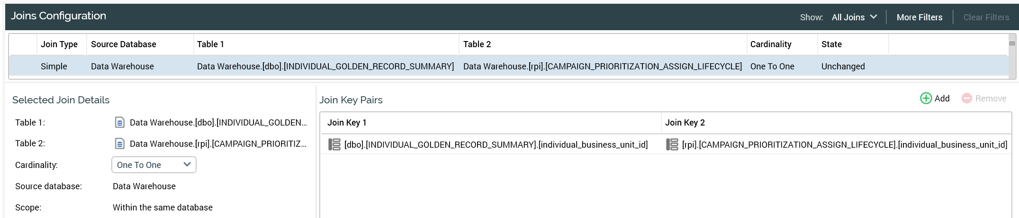Select the Simple join row
The image size is (1019, 218).
click(54, 67)
